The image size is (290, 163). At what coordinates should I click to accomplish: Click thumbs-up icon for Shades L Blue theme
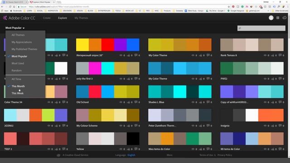coord(200,102)
